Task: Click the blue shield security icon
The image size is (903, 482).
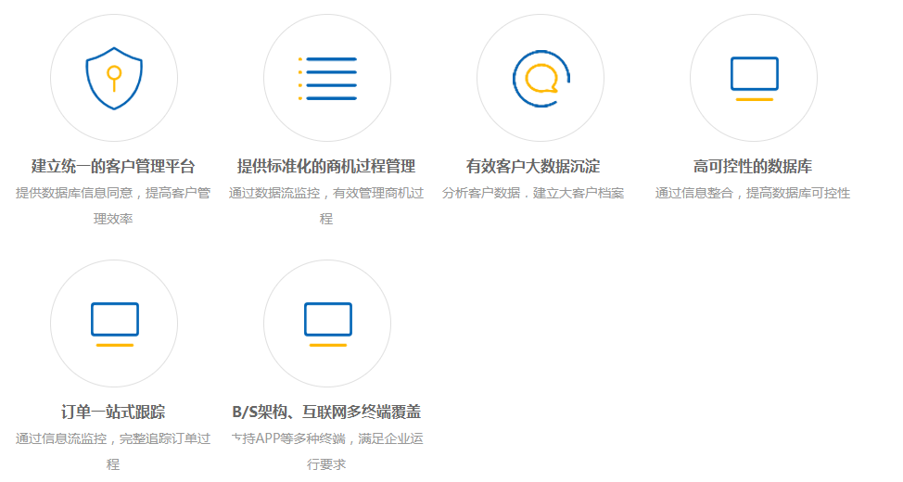Action: pos(113,78)
